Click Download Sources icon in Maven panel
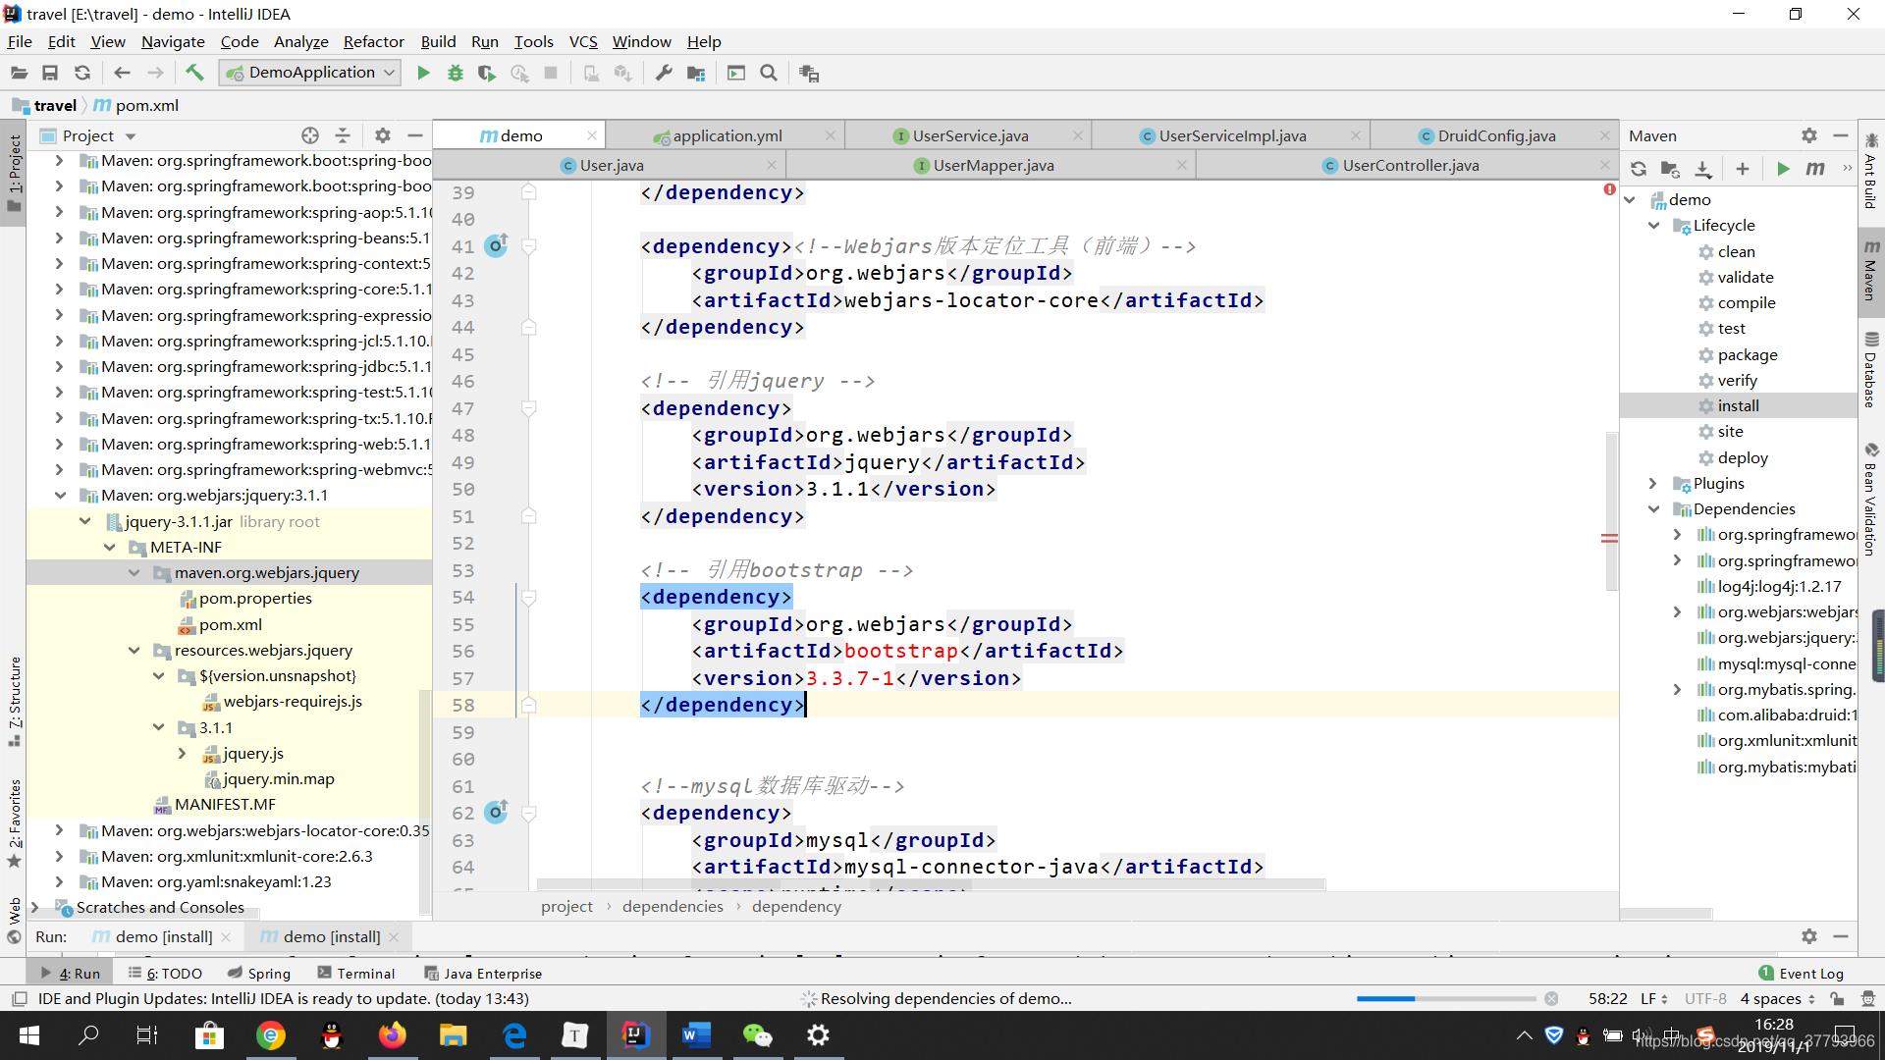 (x=1703, y=169)
